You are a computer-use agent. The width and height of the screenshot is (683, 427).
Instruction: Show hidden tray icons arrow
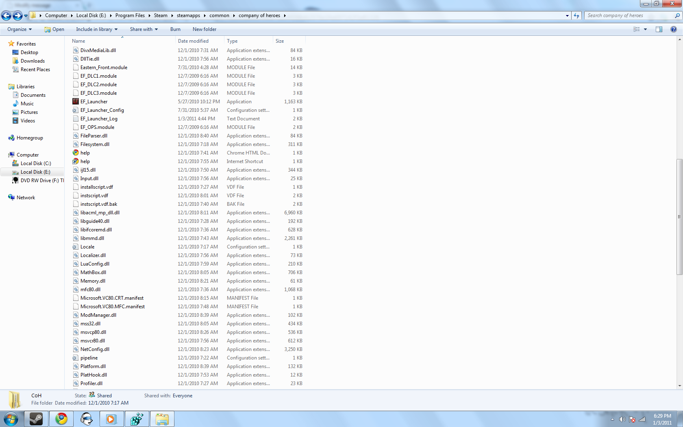[612, 419]
